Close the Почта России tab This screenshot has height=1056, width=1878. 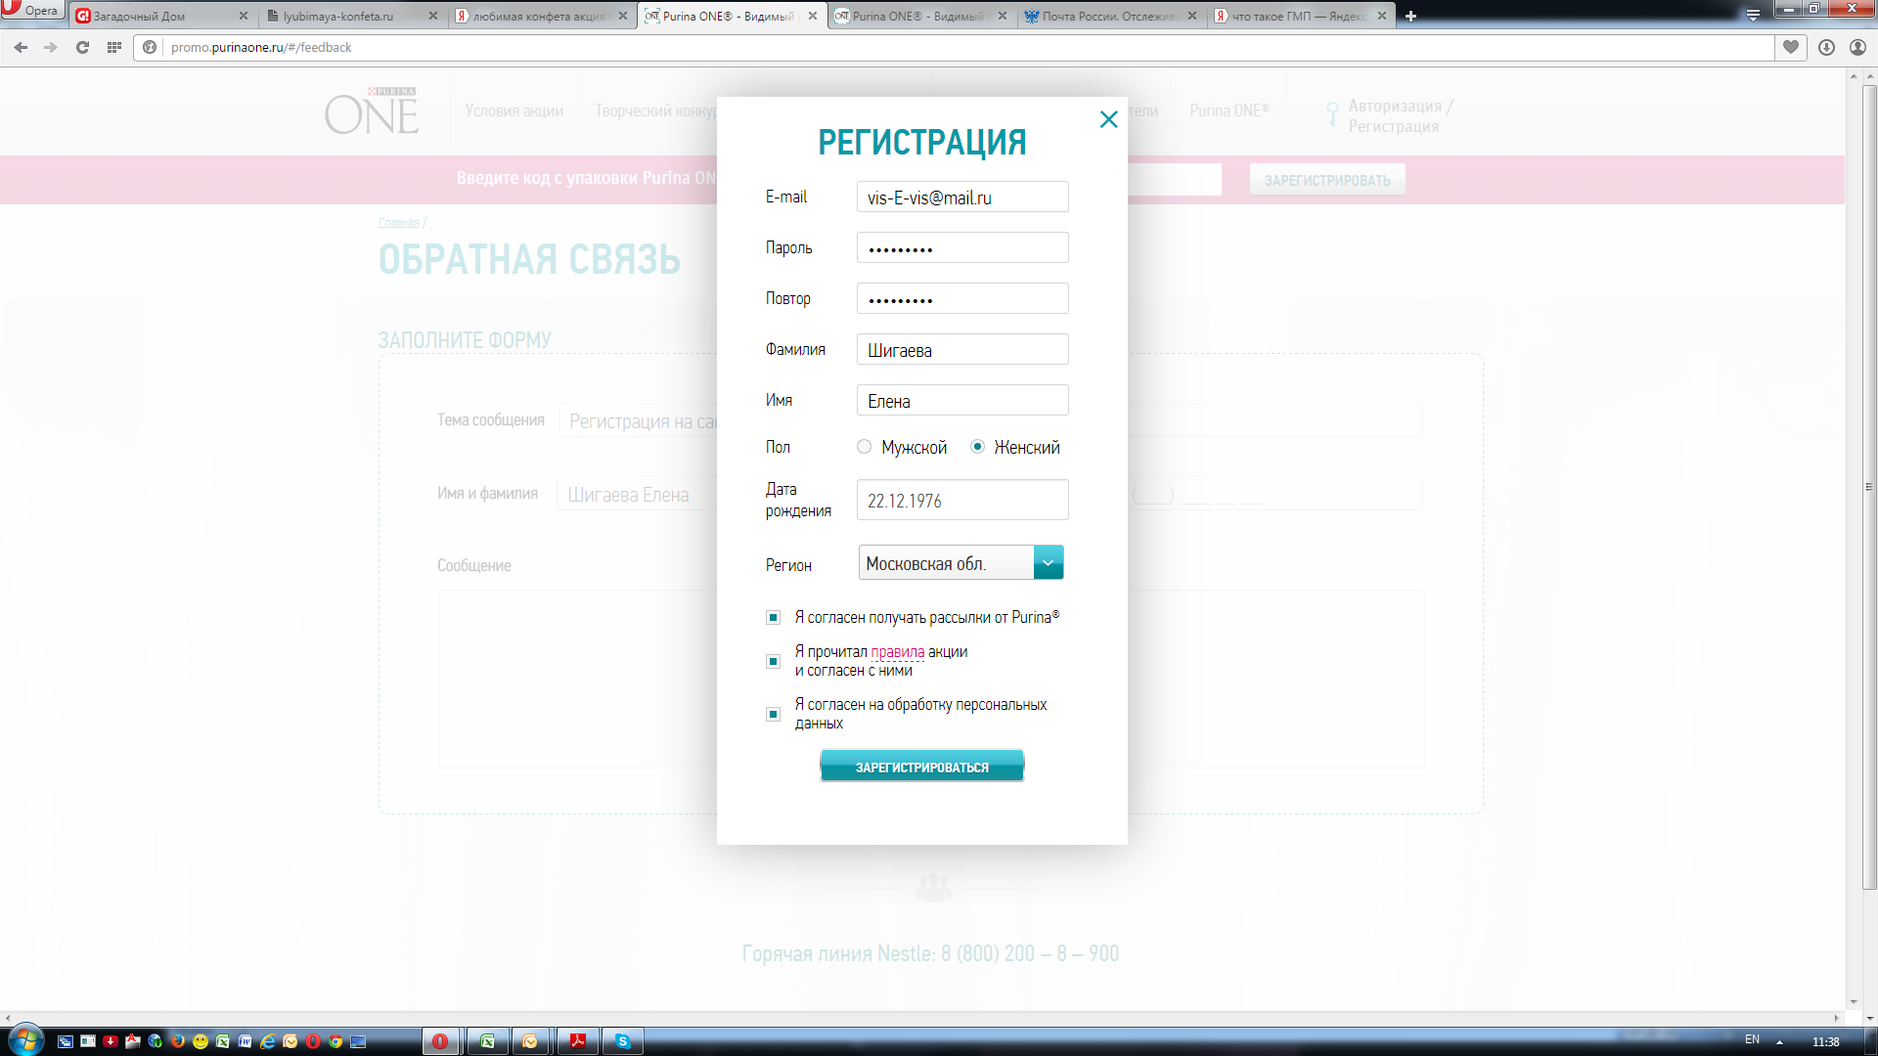[x=1192, y=16]
